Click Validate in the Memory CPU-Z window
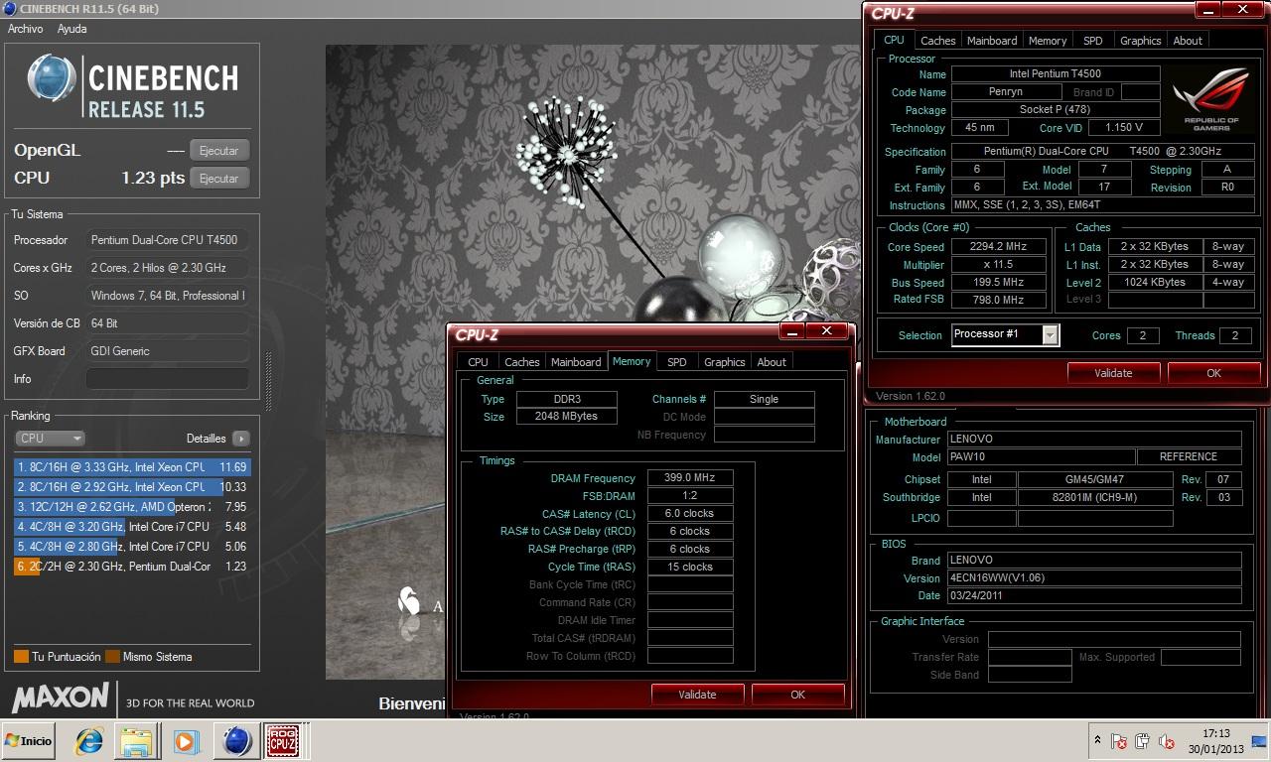This screenshot has width=1271, height=762. (697, 695)
